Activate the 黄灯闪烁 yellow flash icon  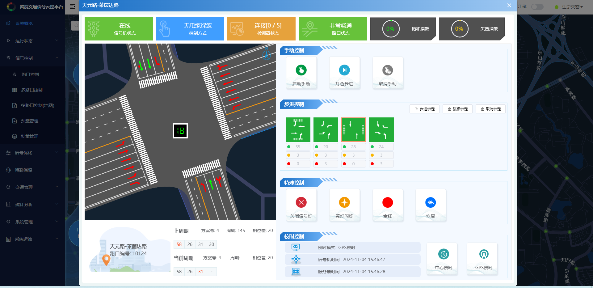[x=344, y=202]
